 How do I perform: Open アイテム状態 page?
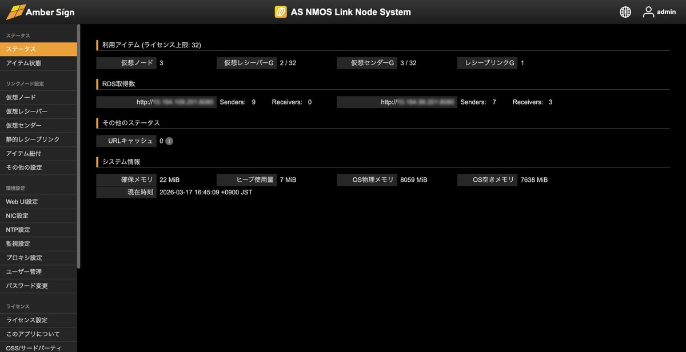pos(38,63)
